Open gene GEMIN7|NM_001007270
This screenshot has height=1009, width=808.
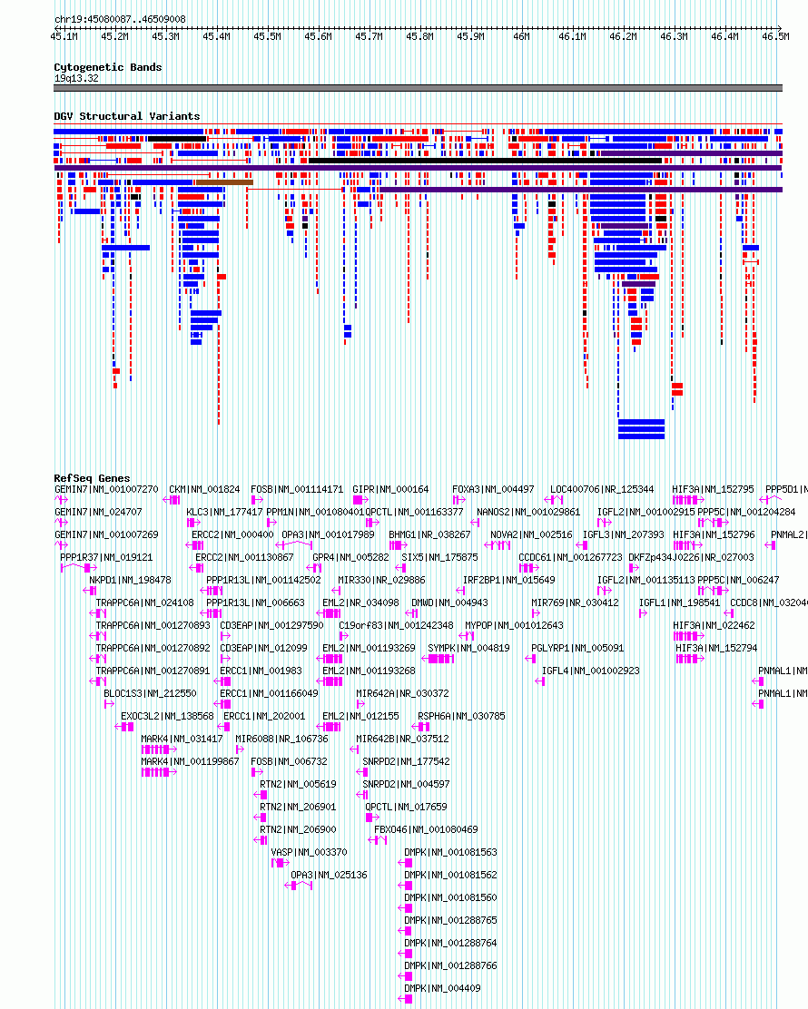(106, 489)
